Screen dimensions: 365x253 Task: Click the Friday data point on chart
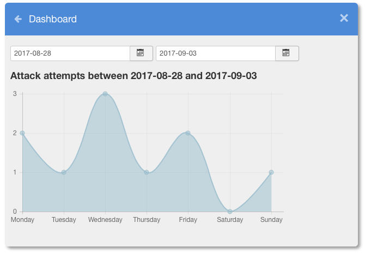tap(188, 133)
